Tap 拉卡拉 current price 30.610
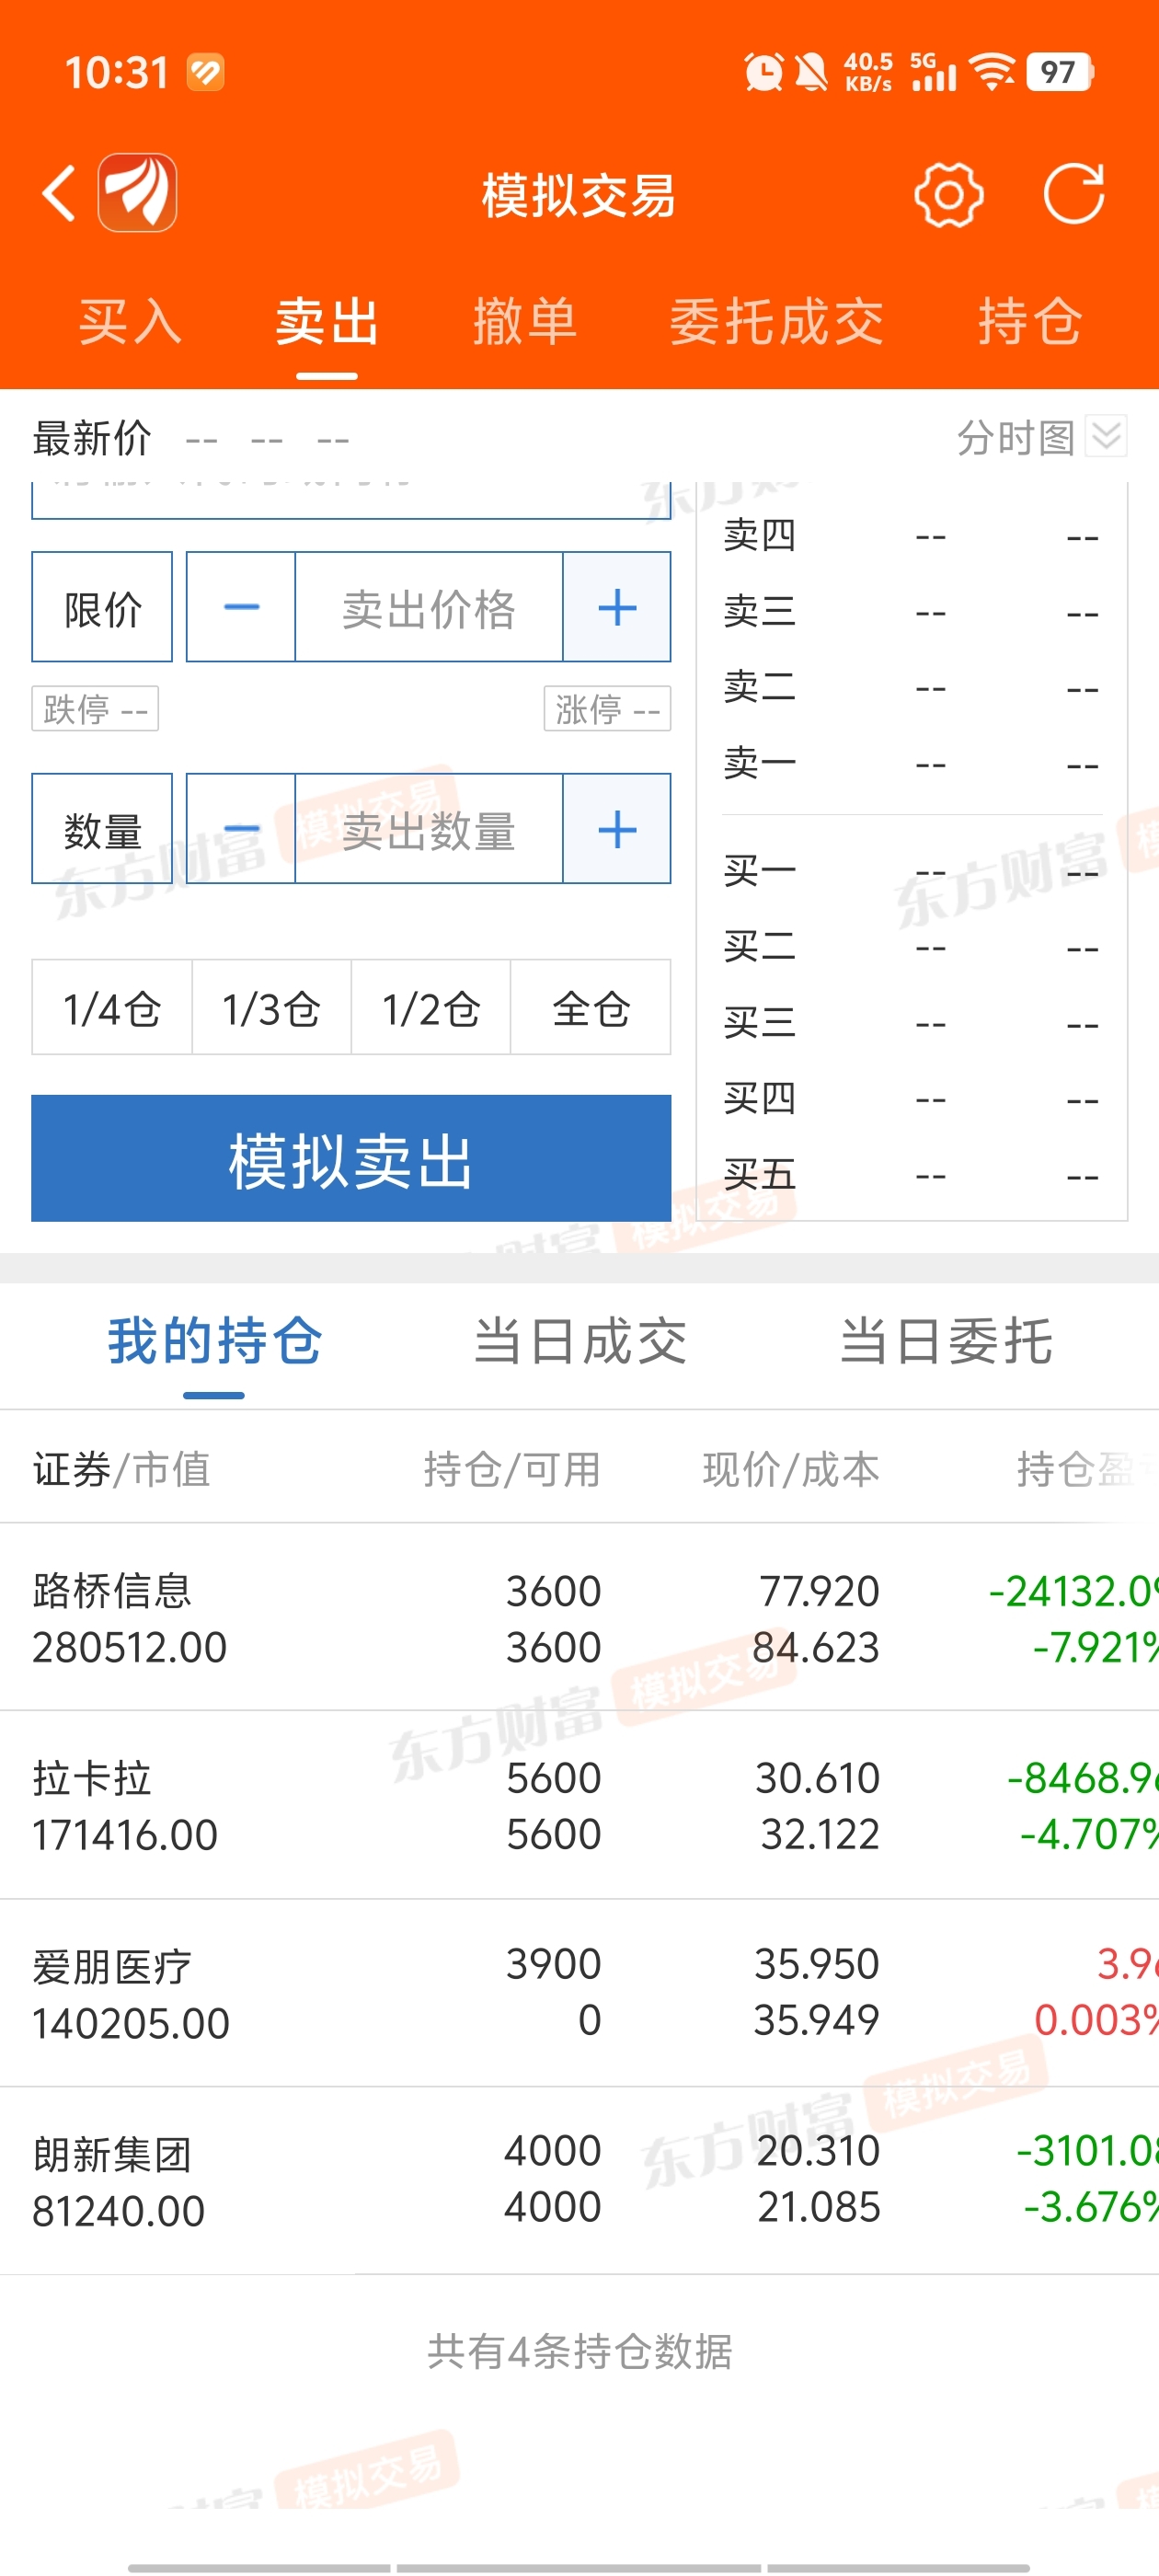The height and width of the screenshot is (2576, 1159). [817, 1778]
